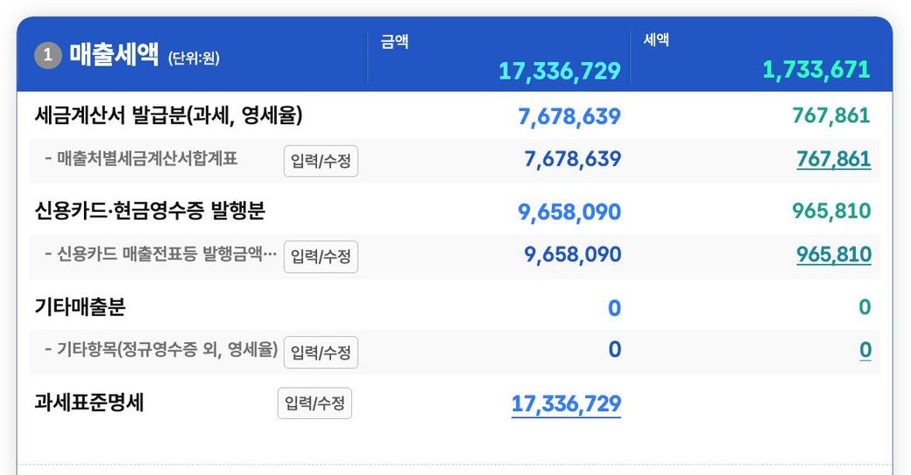This screenshot has width=911, height=475.
Task: Click the 7,678,639 amount in 매출처별세금계산서합계표 row
Action: [x=572, y=159]
